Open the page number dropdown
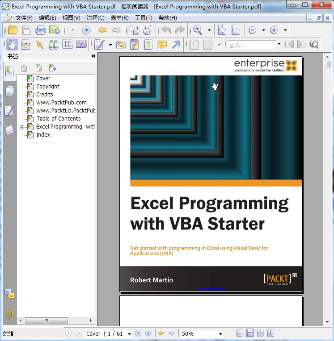The width and height of the screenshot is (334, 341). click(x=129, y=334)
